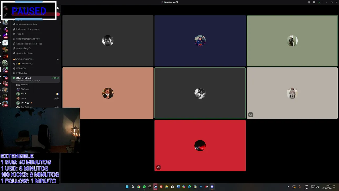Switch to Discord in the taskbar
Screen dimensions: 339x191
[x=212, y=187]
